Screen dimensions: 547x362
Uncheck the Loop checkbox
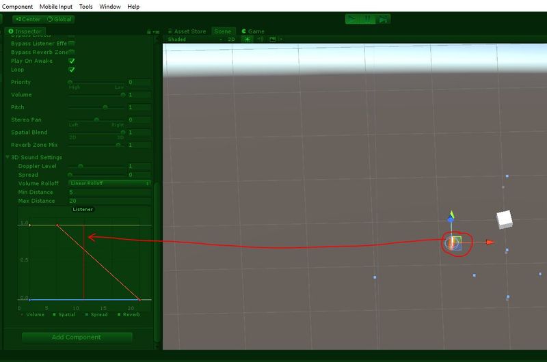72,70
